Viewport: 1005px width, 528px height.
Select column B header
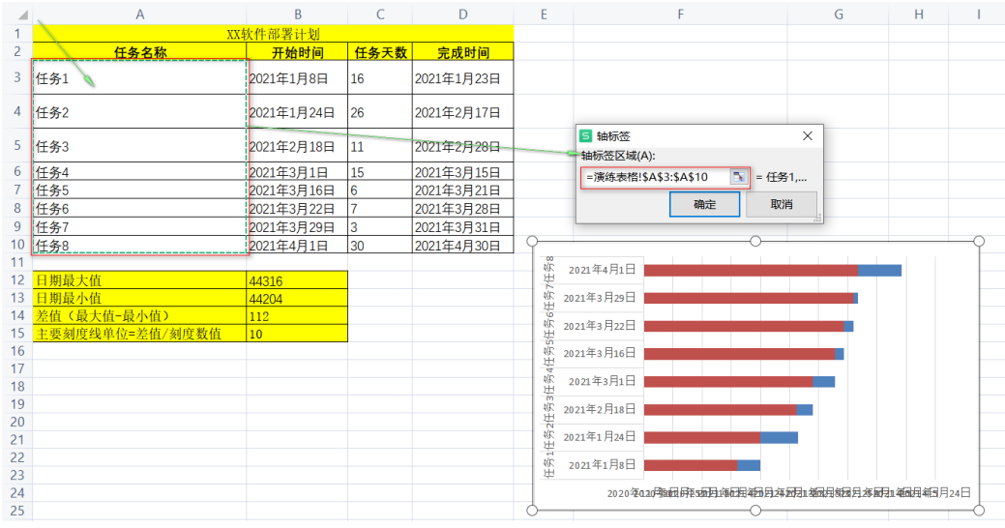(x=297, y=14)
